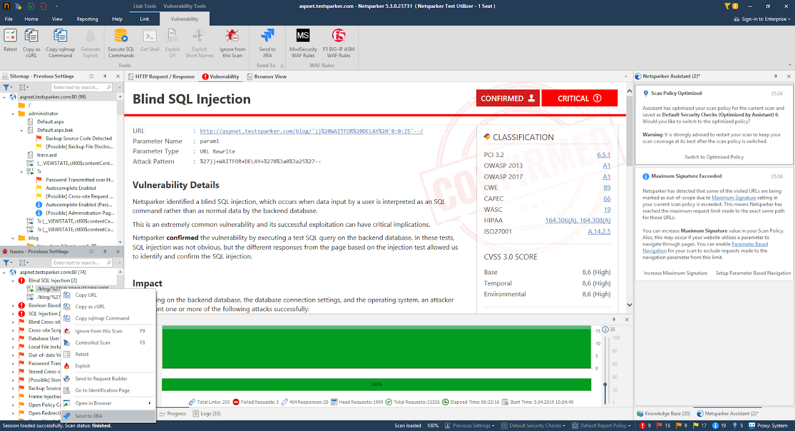Open Default Security Checks dropdown in status bar
The height and width of the screenshot is (431, 795).
(535, 426)
